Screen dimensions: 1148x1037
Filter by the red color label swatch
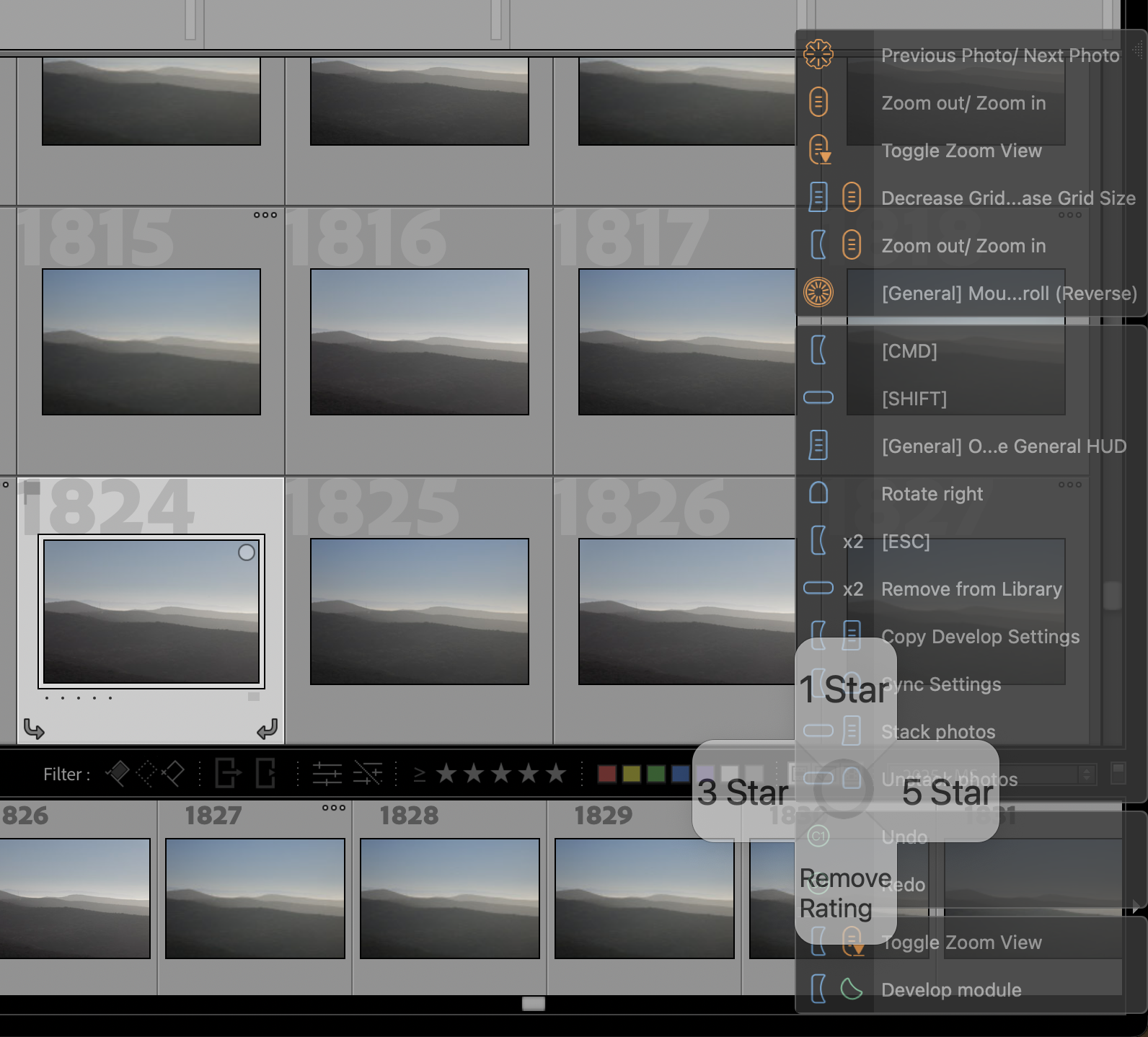607,774
